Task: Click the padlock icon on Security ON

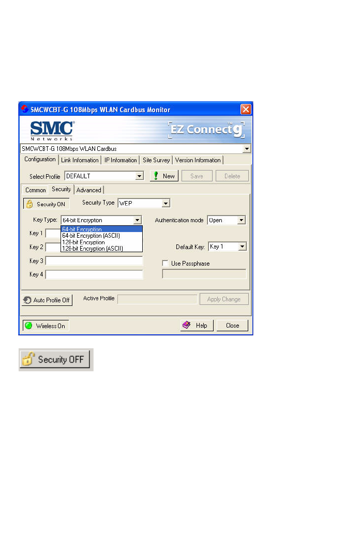Action: coord(29,204)
